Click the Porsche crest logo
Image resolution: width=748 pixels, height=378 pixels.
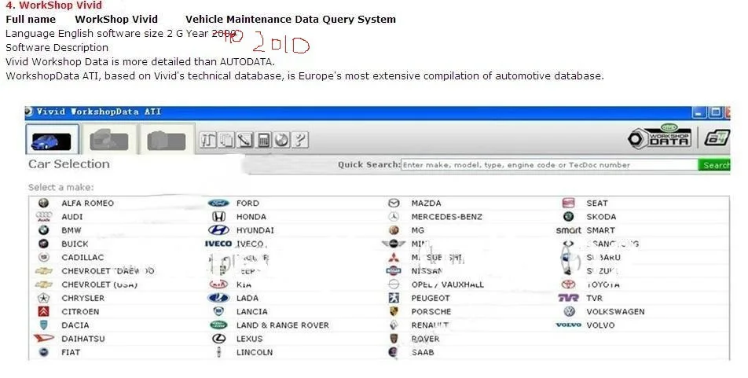click(394, 312)
